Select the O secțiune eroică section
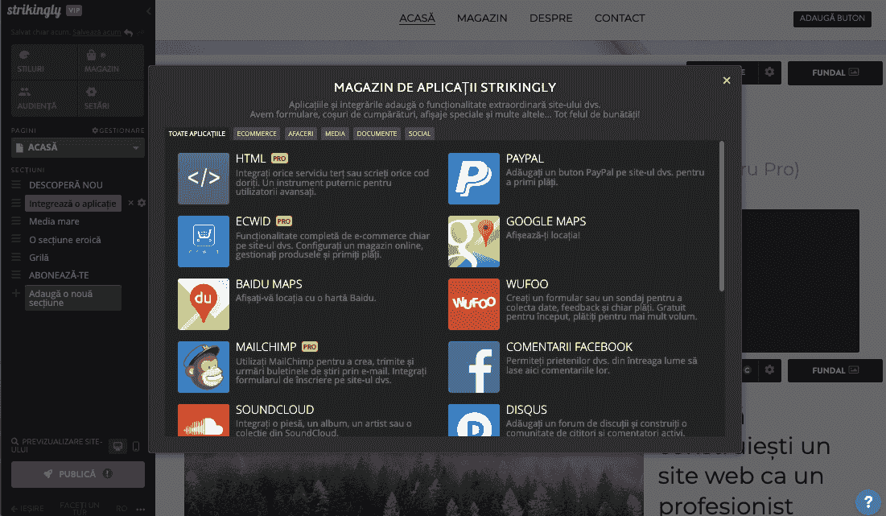 pos(65,240)
